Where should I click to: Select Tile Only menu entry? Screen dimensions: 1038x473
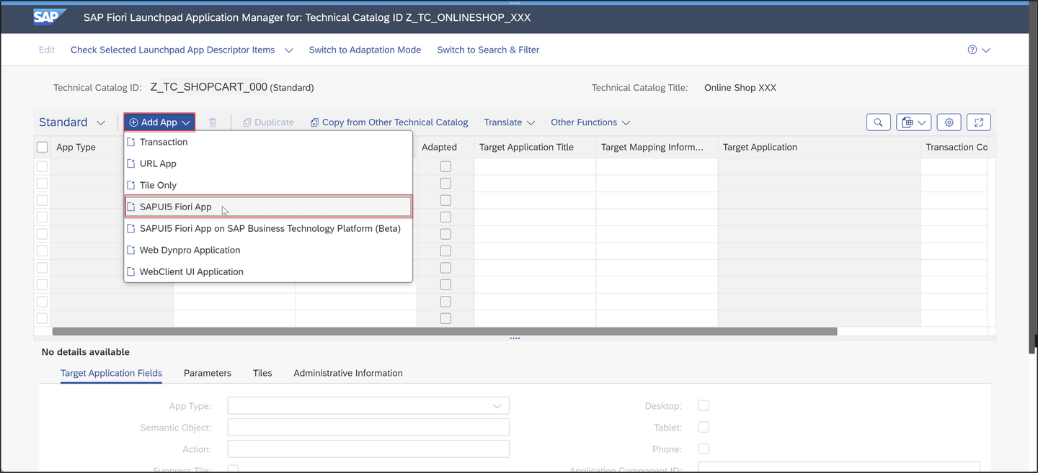tap(268, 185)
